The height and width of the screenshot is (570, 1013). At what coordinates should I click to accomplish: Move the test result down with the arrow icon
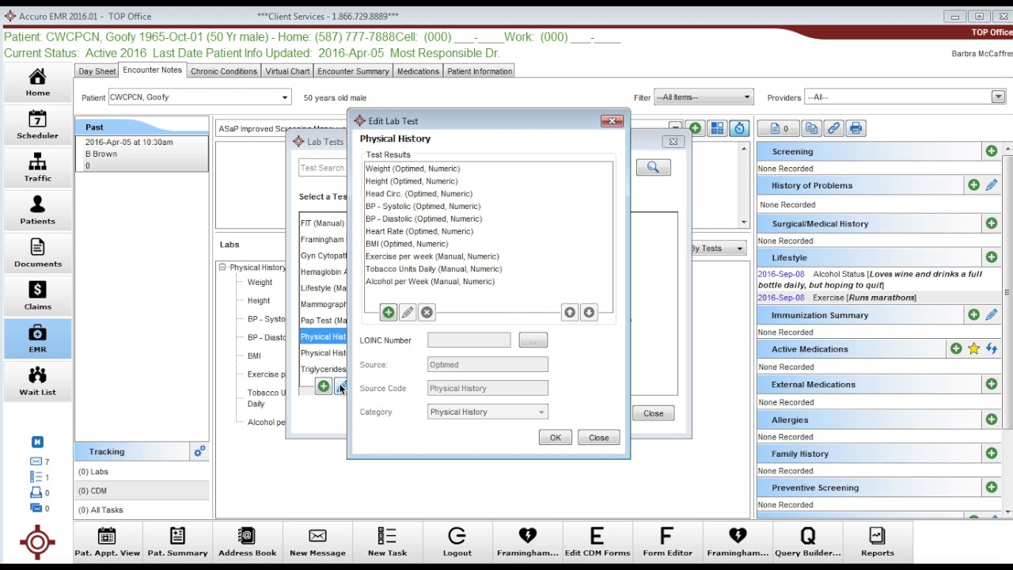(x=589, y=313)
